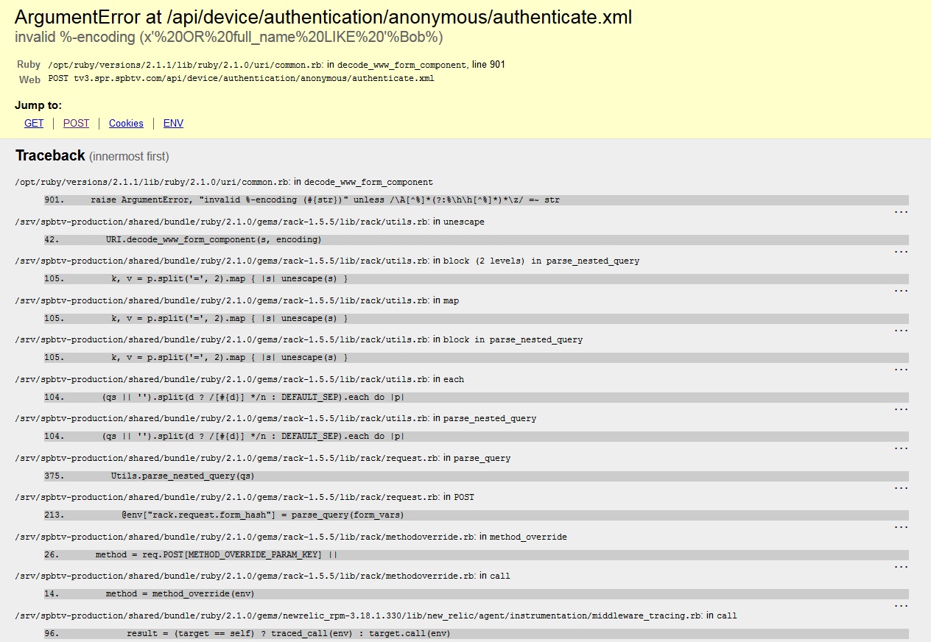Jump to the POST section
Screen dimensions: 931x642
[76, 123]
